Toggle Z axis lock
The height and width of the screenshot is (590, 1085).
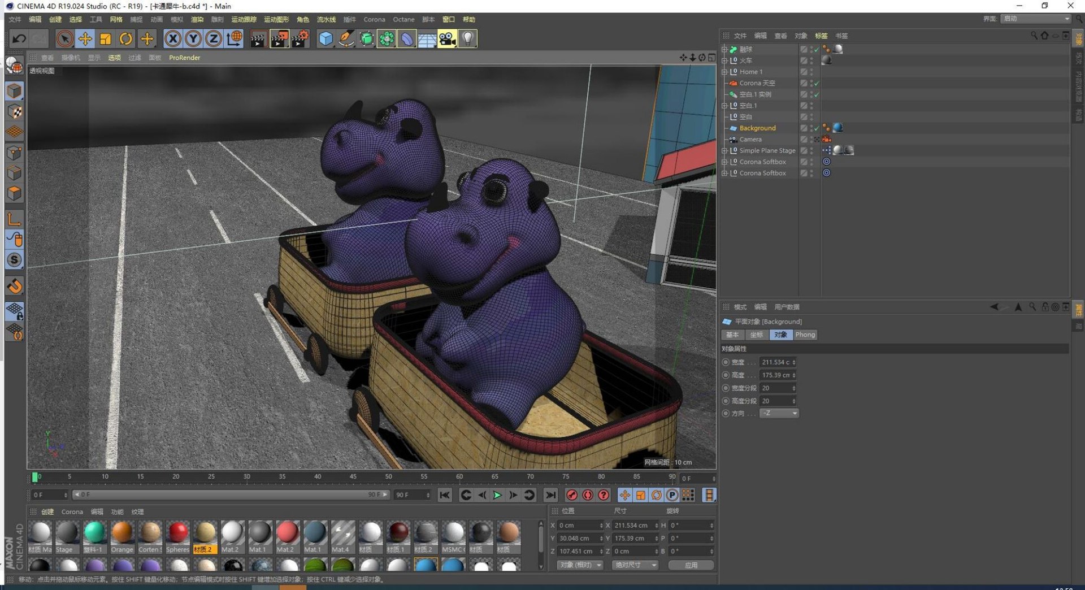tap(214, 38)
